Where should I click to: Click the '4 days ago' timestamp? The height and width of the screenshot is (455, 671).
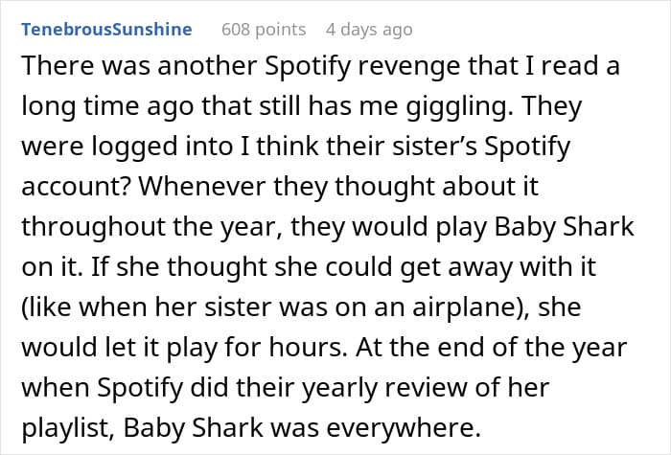click(x=369, y=30)
